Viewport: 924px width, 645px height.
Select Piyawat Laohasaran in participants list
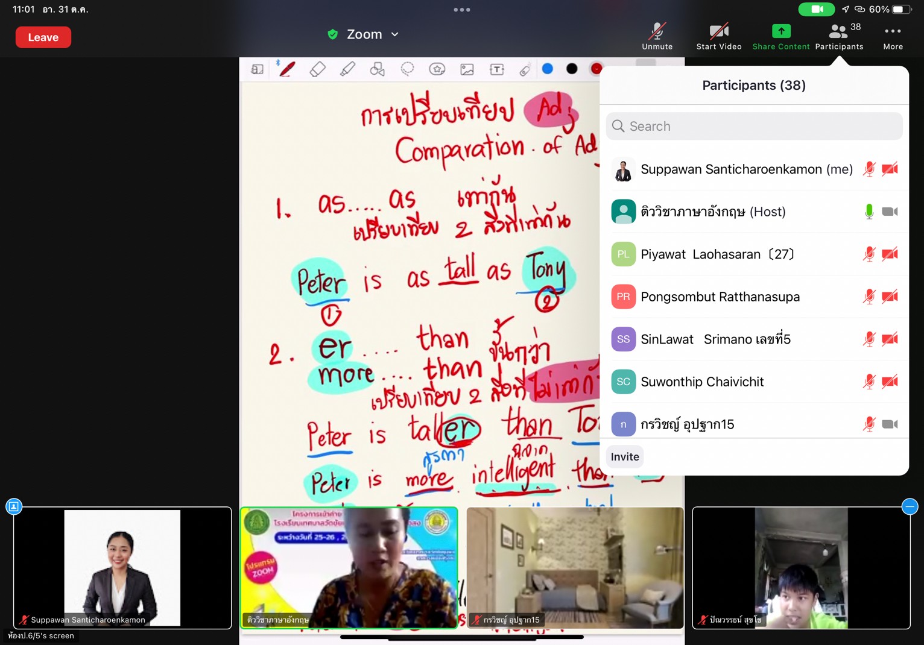717,254
